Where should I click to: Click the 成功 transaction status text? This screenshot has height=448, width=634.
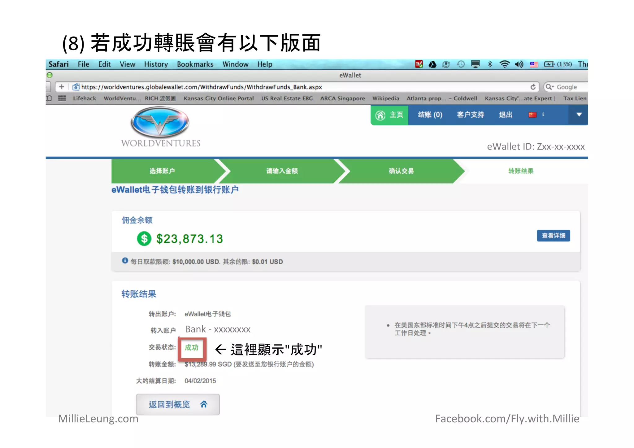(192, 347)
